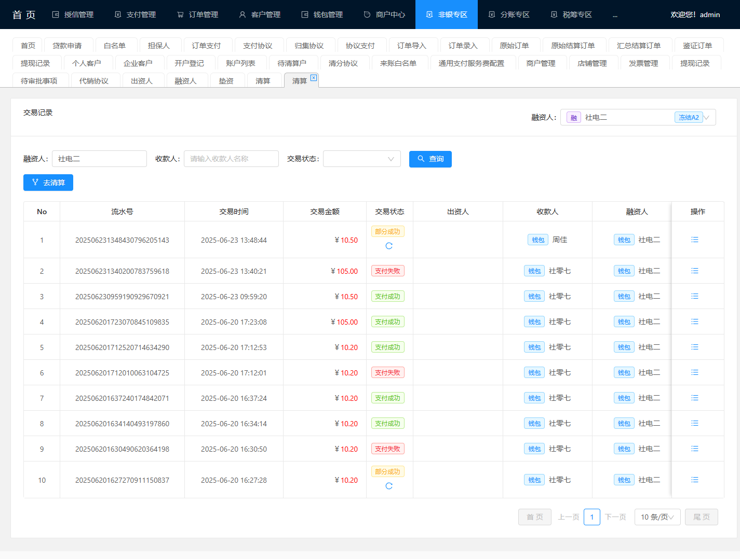Click the 欢迎您! admin user label

coord(695,15)
